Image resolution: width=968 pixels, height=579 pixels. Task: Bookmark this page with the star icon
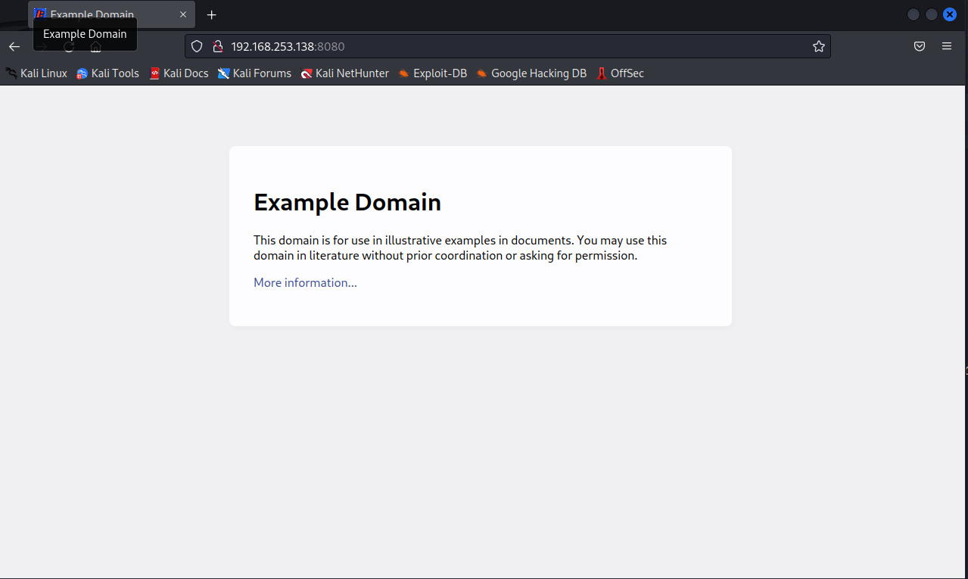pyautogui.click(x=818, y=46)
